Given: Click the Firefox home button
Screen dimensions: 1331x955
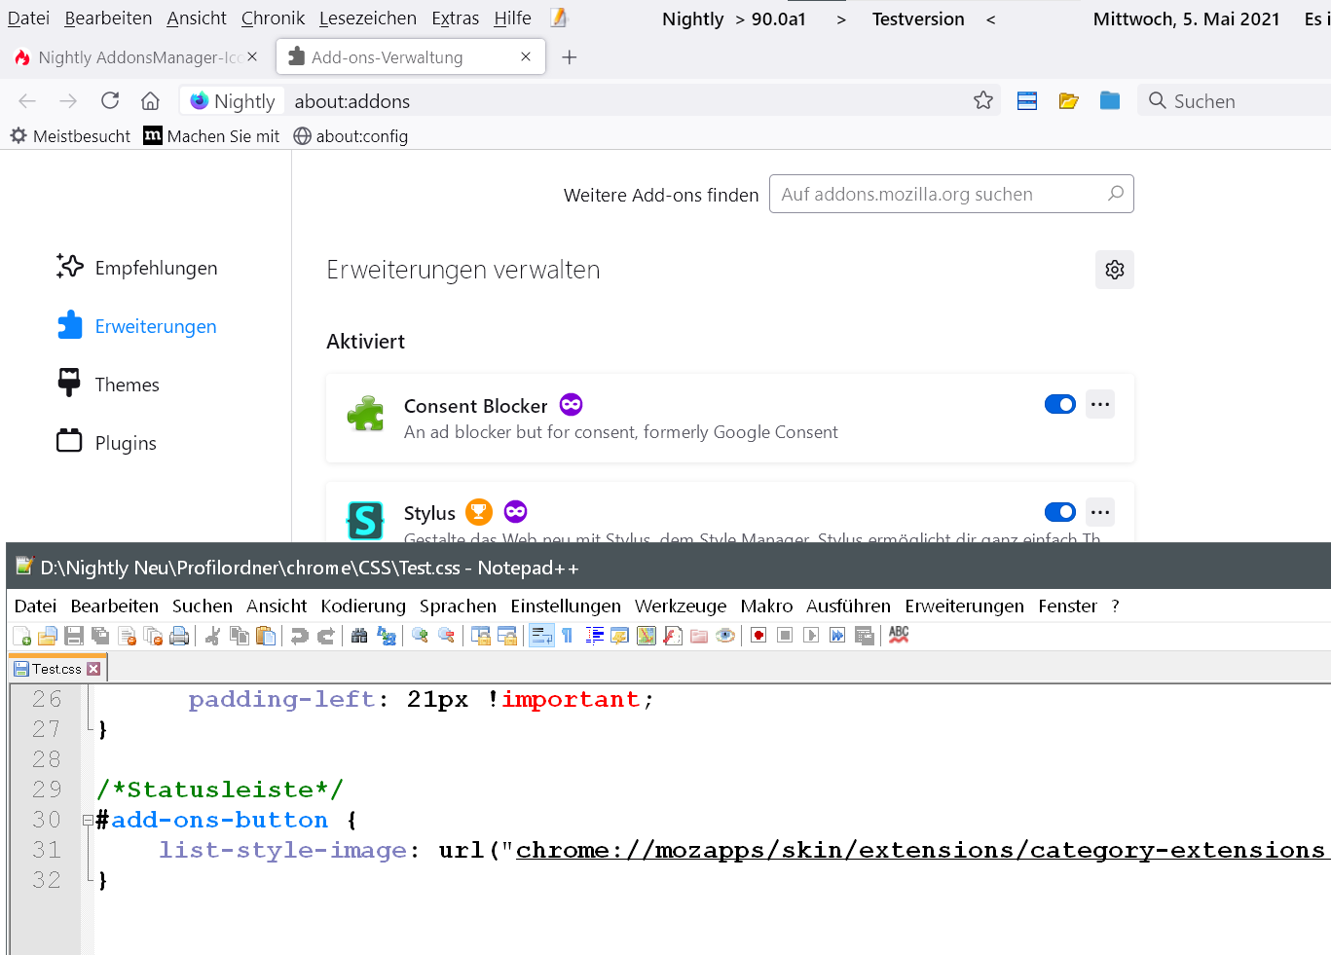Looking at the screenshot, I should [x=150, y=100].
